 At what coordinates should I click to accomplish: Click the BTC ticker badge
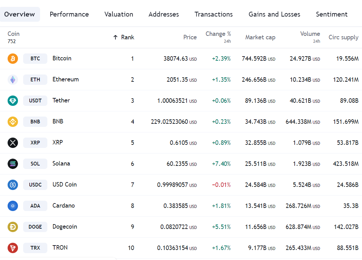35,59
